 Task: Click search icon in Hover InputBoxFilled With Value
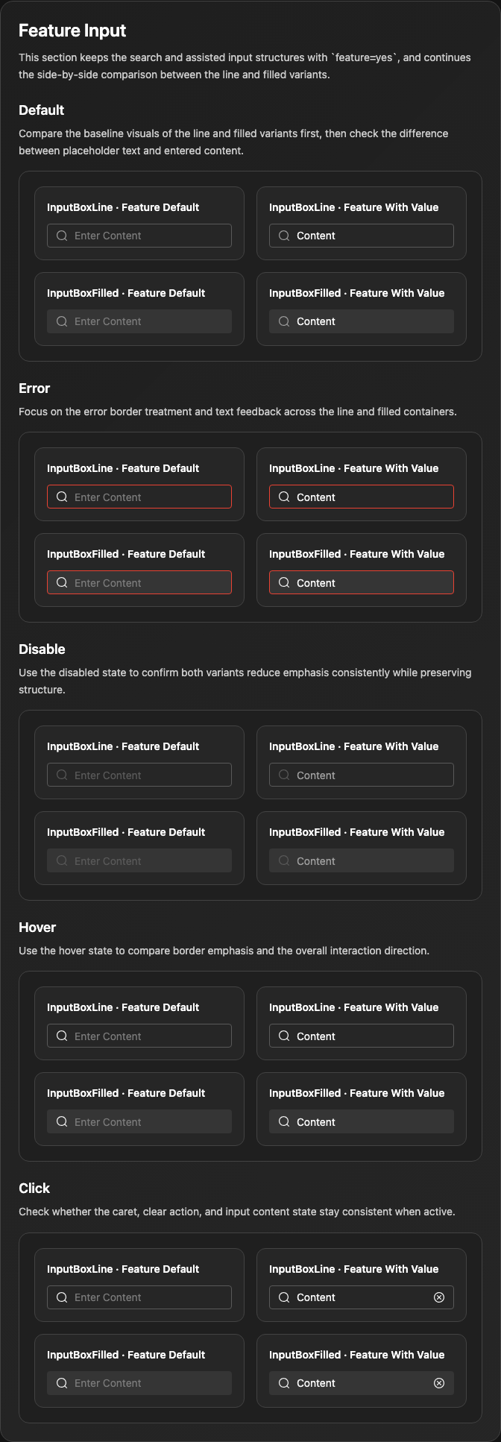(284, 1122)
